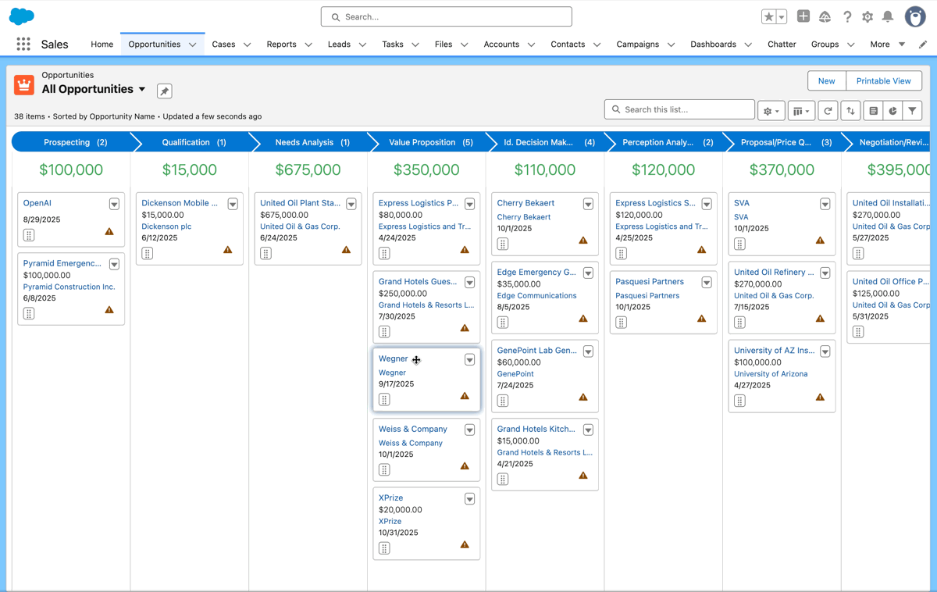The width and height of the screenshot is (937, 592).
Task: Open the Pyramid Construction Inc. account link
Action: (69, 287)
